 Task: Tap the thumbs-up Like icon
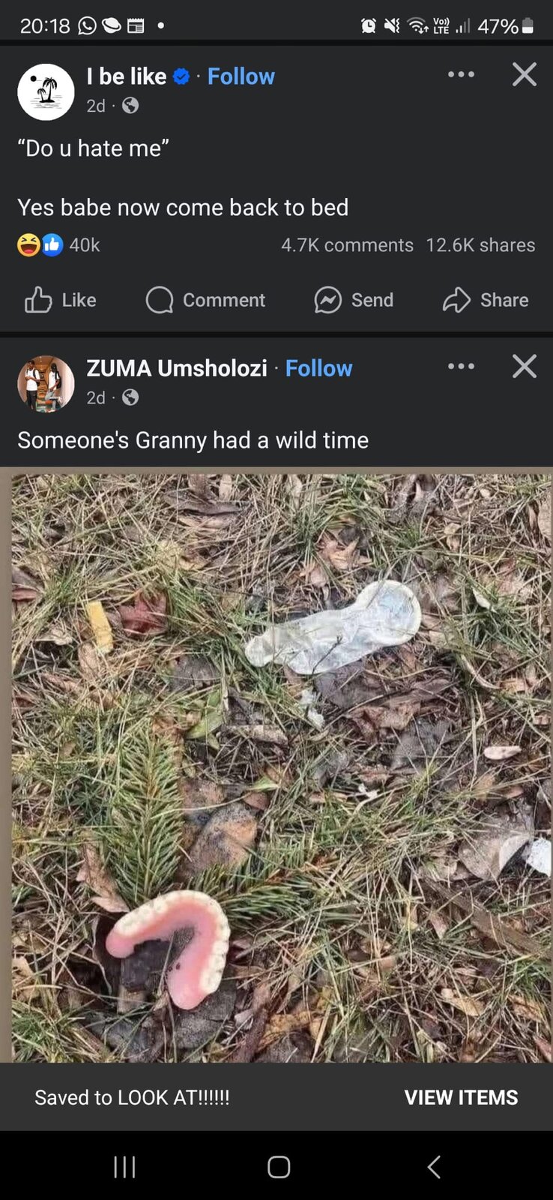pos(38,300)
